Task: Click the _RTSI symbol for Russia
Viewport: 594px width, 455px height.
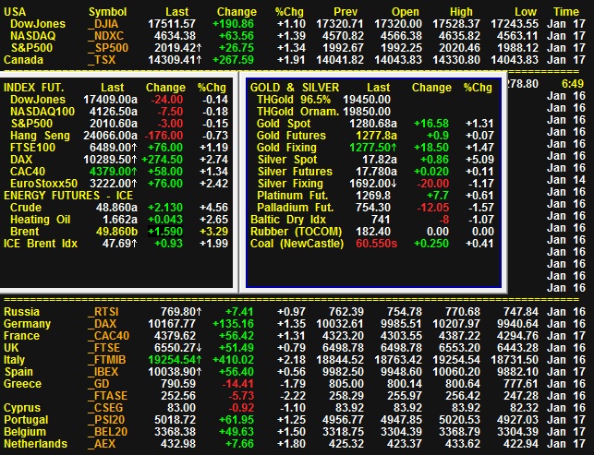Action: coord(103,312)
